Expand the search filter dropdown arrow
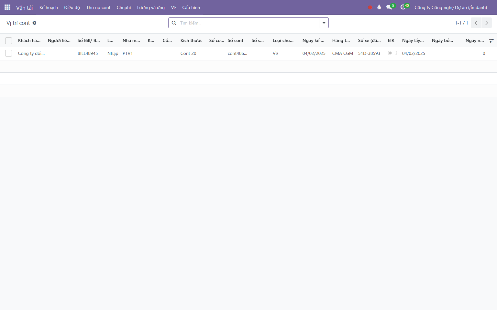The height and width of the screenshot is (310, 497). click(x=324, y=23)
